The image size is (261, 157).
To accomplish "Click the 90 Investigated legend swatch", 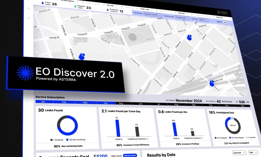I will (215, 138).
